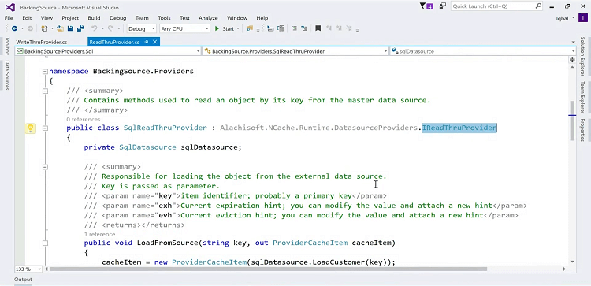This screenshot has width=591, height=286.
Task: Open the Analyze menu
Action: click(208, 17)
